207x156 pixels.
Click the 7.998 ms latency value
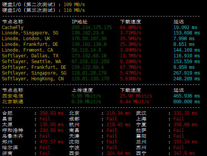pyautogui.click(x=184, y=39)
